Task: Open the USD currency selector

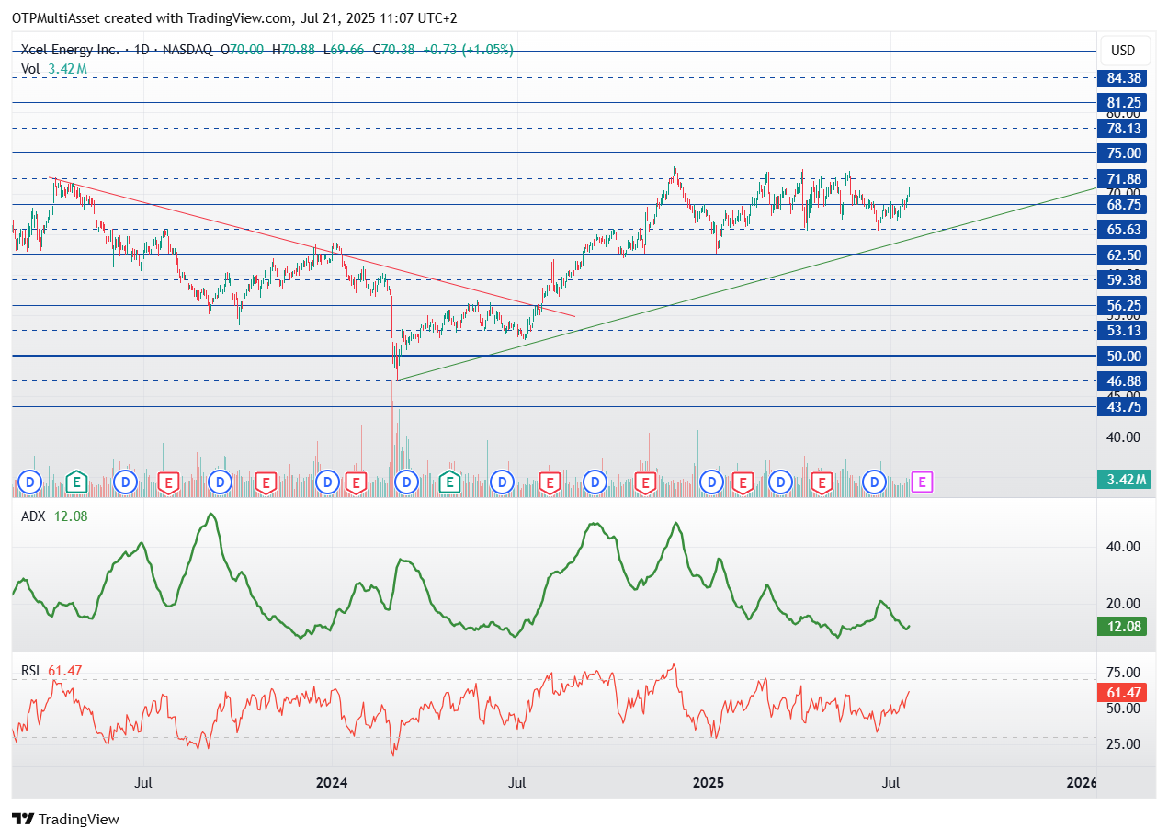Action: pyautogui.click(x=1123, y=51)
